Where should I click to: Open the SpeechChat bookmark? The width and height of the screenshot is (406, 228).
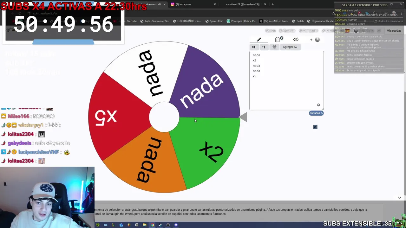coord(214,21)
